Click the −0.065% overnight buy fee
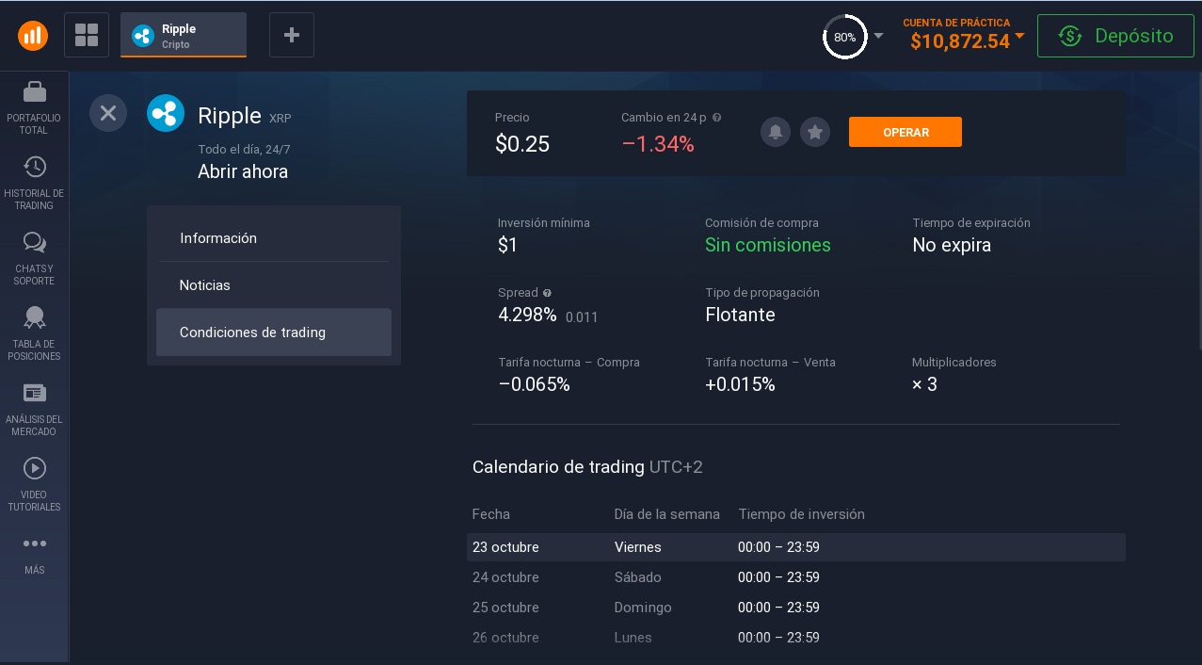The image size is (1202, 665). coord(534,384)
